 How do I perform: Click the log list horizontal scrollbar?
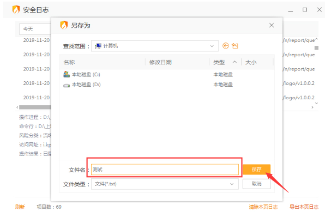tap(35, 107)
